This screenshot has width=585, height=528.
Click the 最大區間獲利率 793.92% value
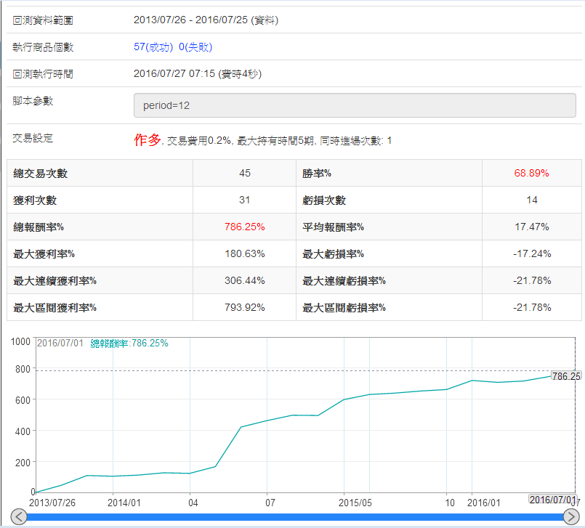pyautogui.click(x=244, y=307)
